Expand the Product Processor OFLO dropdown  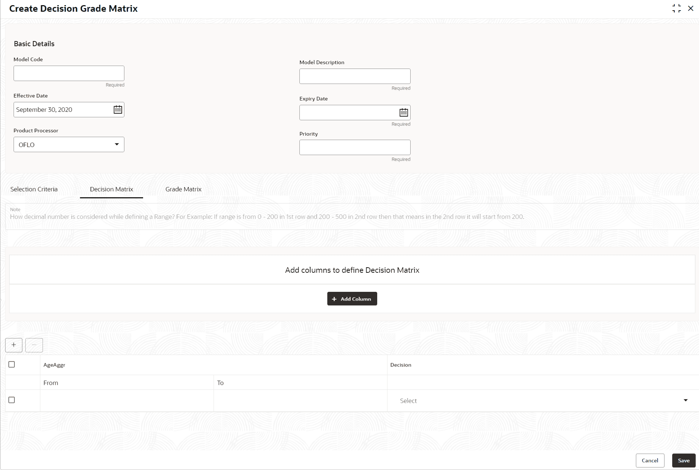pos(69,144)
